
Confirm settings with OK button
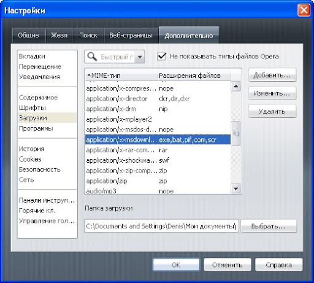176,265
